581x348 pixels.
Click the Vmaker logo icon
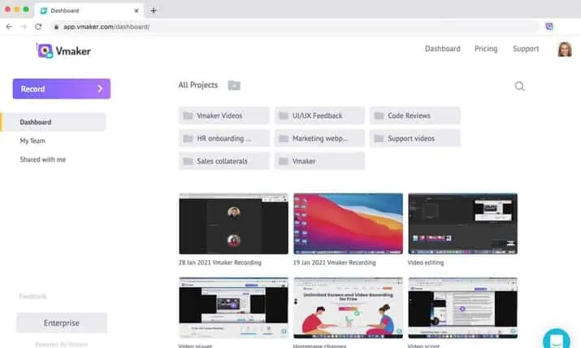[x=46, y=50]
